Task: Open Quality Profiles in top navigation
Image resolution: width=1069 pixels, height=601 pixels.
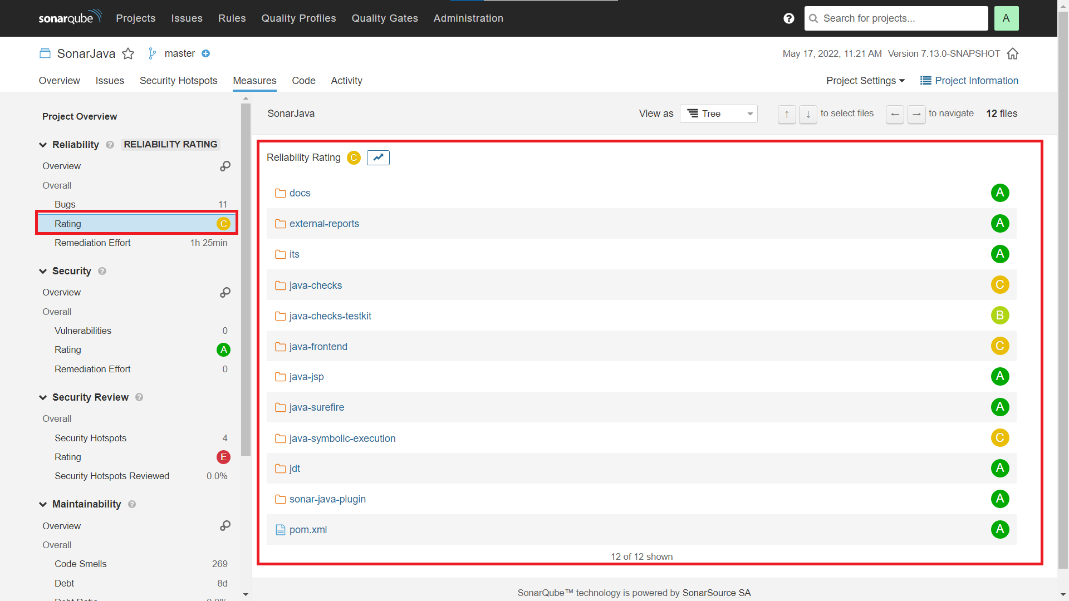Action: 299,18
